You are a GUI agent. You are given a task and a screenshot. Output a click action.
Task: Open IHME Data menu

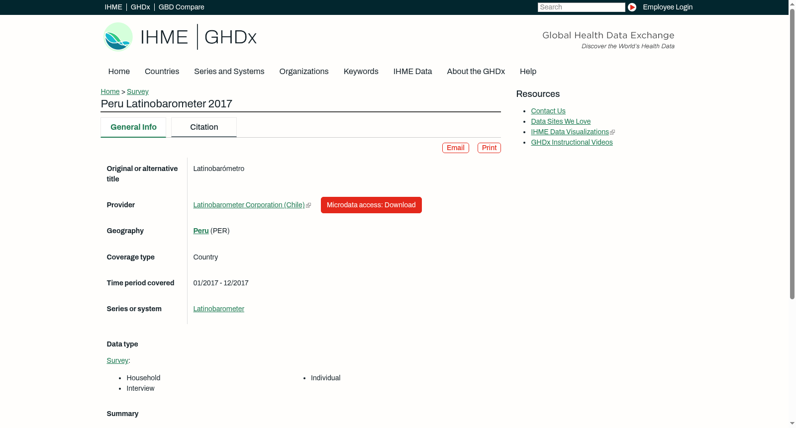coord(412,71)
